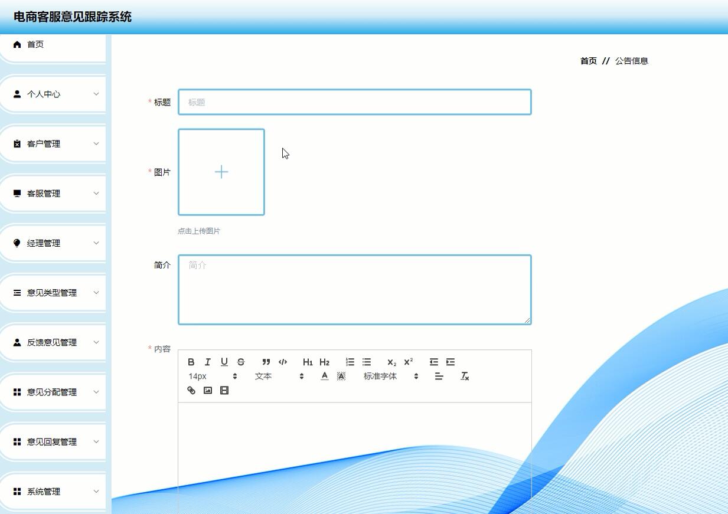728x514 pixels.
Task: Toggle strikethrough formatting in the editor
Action: 241,362
